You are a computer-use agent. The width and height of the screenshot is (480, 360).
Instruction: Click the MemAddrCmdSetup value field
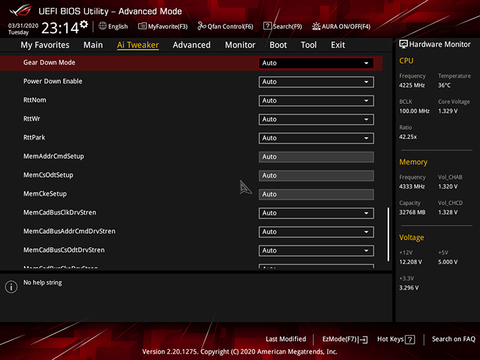316,157
